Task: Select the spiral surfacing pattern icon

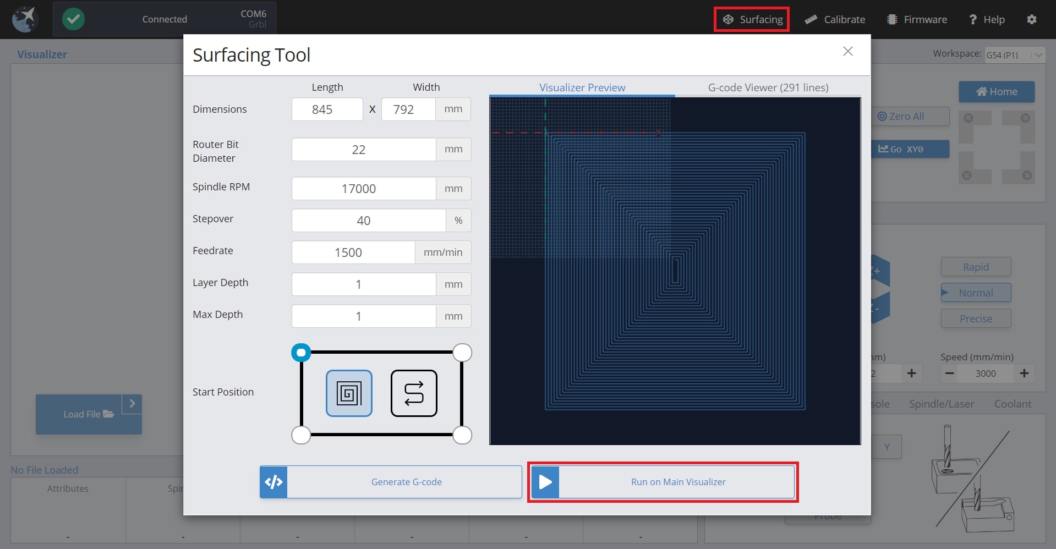Action: pos(349,393)
